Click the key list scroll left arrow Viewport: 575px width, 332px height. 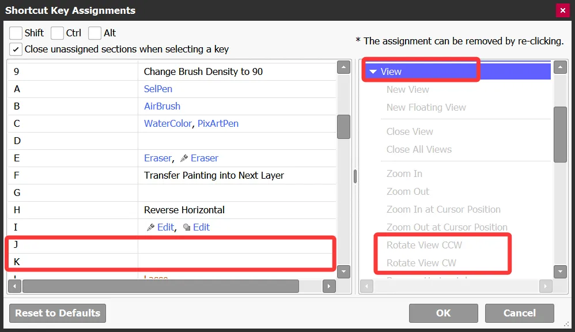(x=14, y=286)
